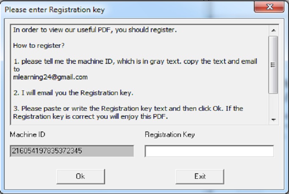Click the mlearning24@gmail.com email address
Viewport: 289px width, 194px height.
coord(50,77)
